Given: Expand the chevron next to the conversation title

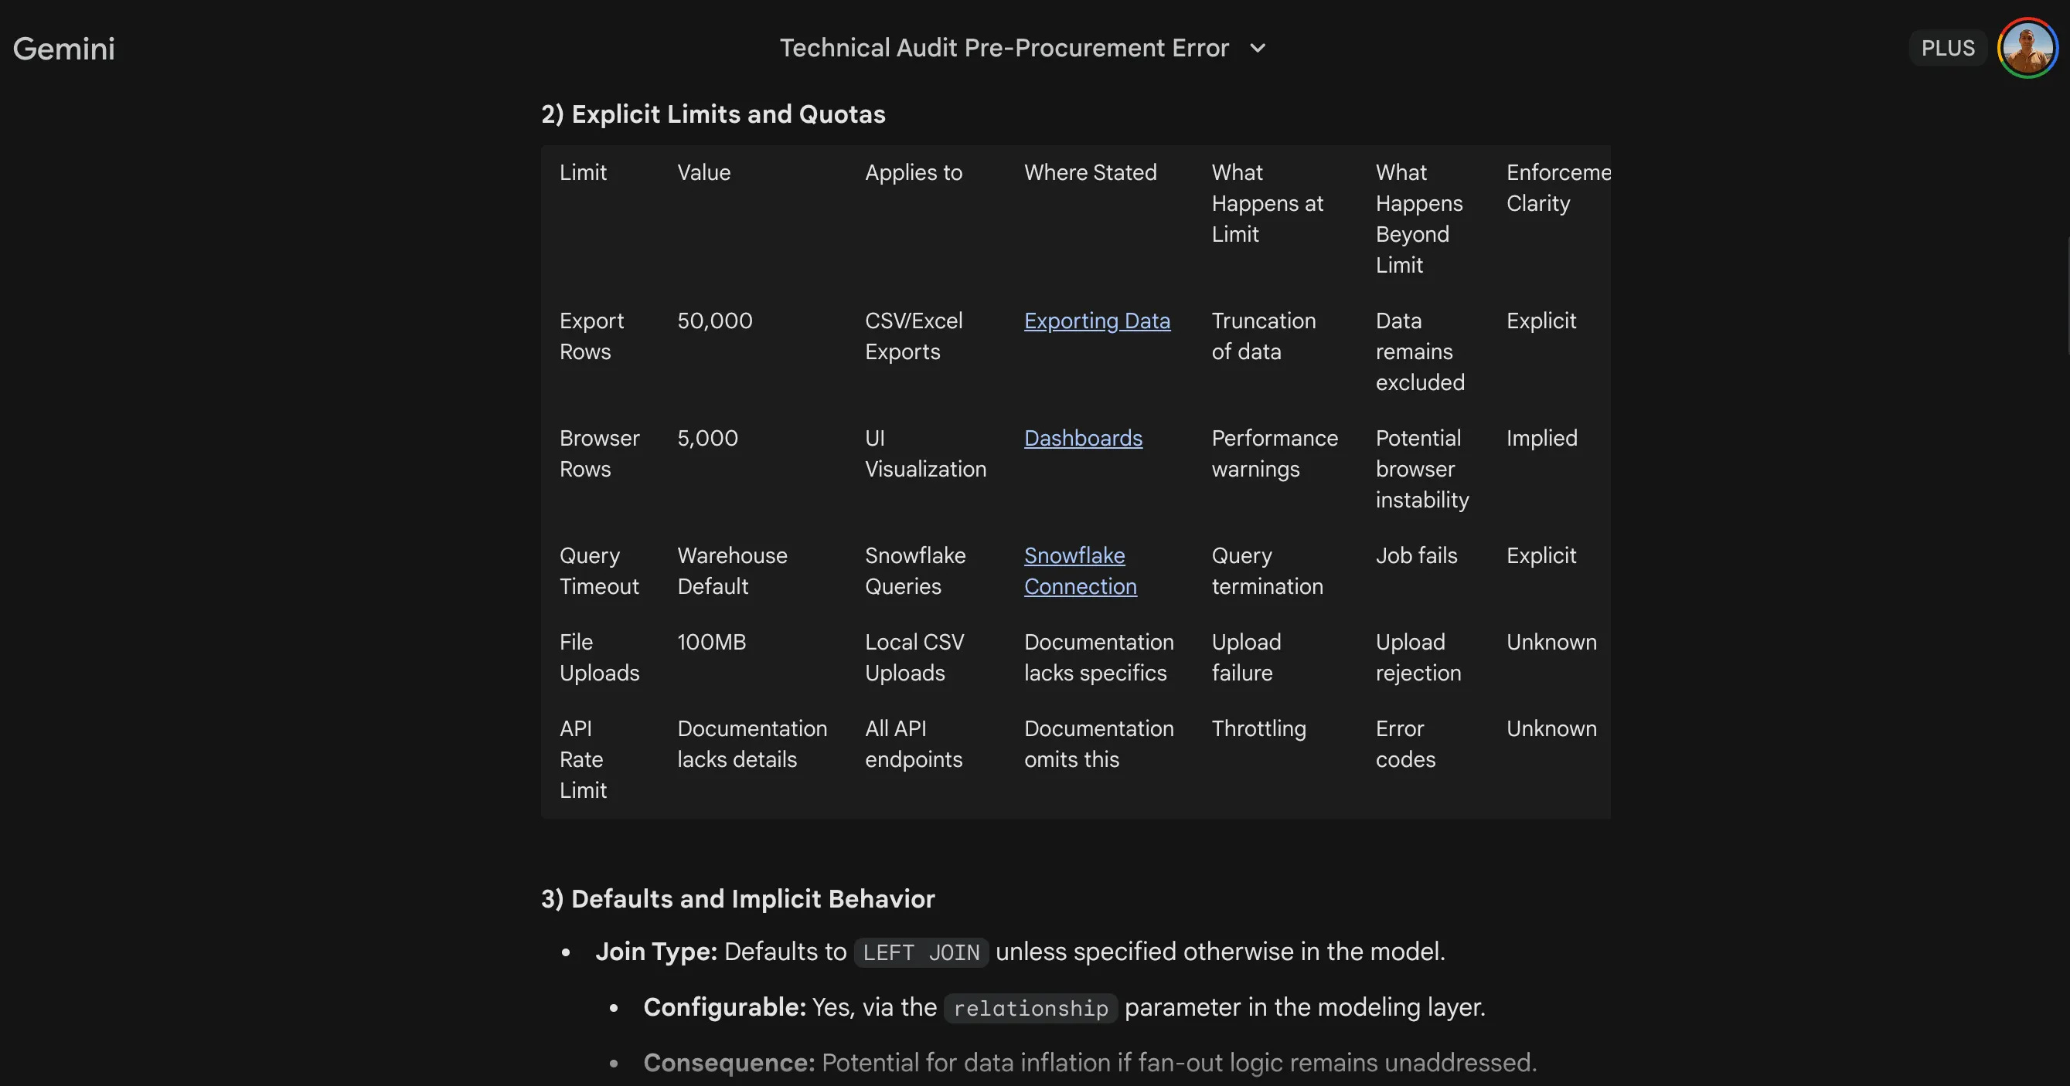Looking at the screenshot, I should tap(1258, 48).
